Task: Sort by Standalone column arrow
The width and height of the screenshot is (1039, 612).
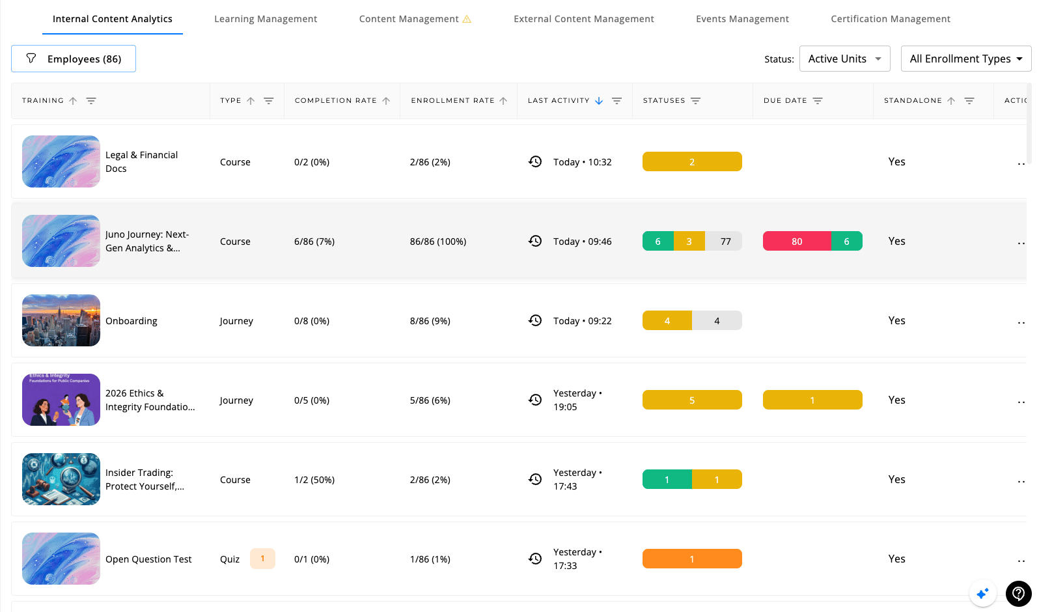Action: [951, 101]
